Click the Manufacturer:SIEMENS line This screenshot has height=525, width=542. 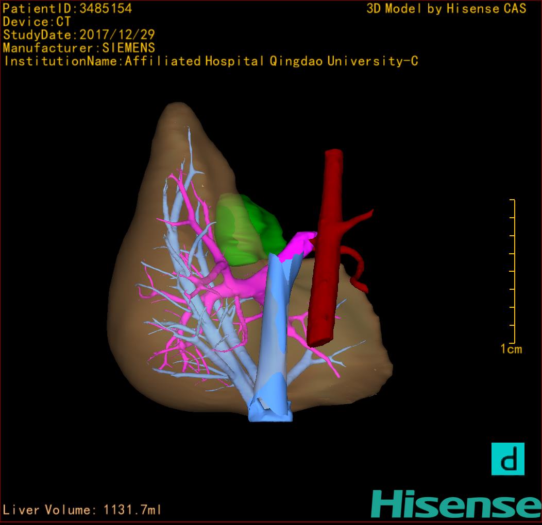79,48
